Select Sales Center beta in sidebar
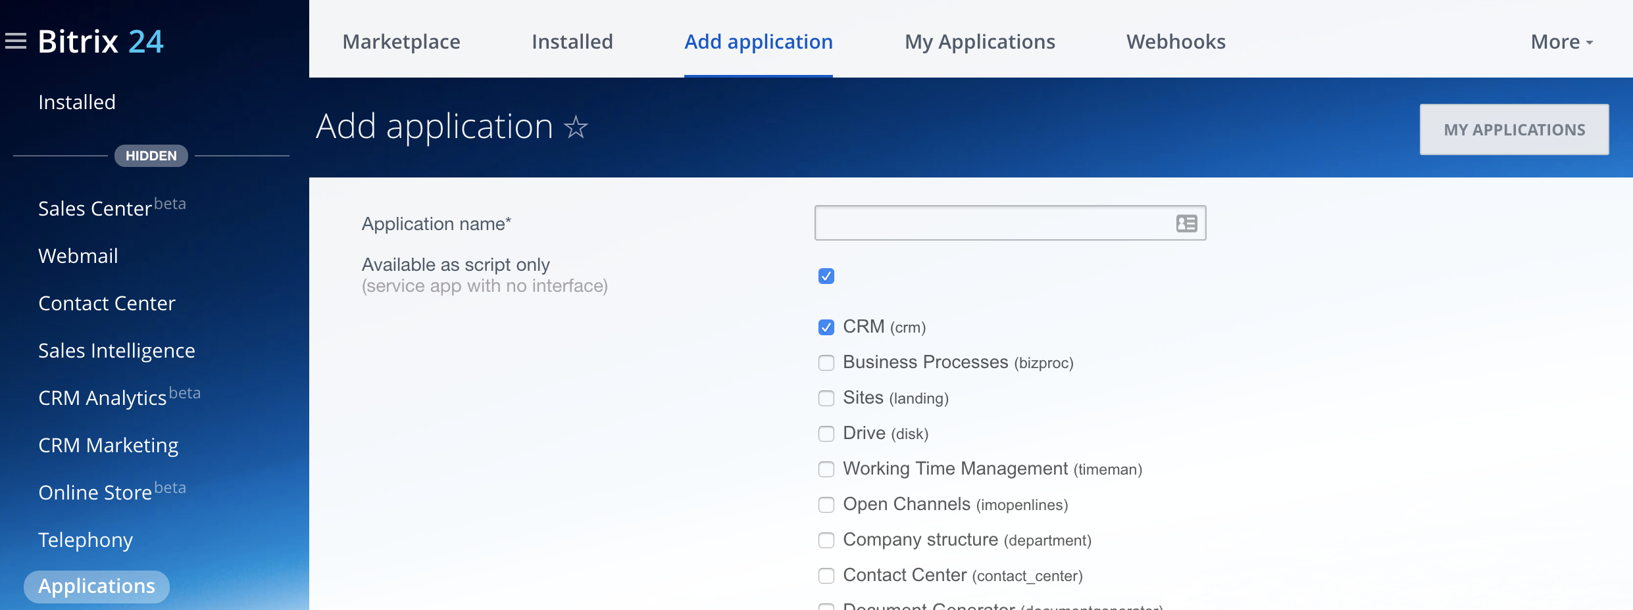 112,208
